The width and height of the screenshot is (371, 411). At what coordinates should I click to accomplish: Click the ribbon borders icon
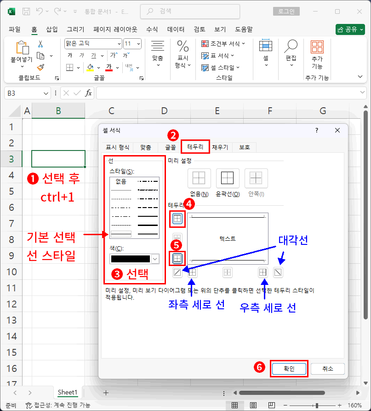tap(69, 68)
